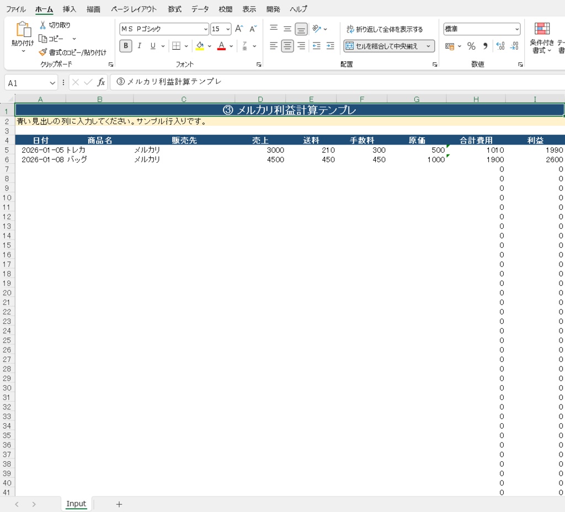
Task: Apply percent style format
Action: 471,46
